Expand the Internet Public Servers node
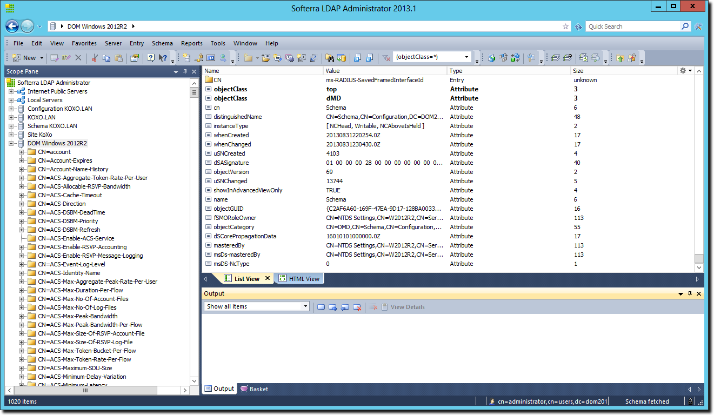 [11, 91]
